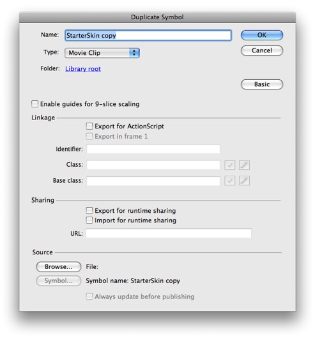The width and height of the screenshot is (315, 338).
Task: Click the Base class edit pencil icon
Action: (244, 181)
